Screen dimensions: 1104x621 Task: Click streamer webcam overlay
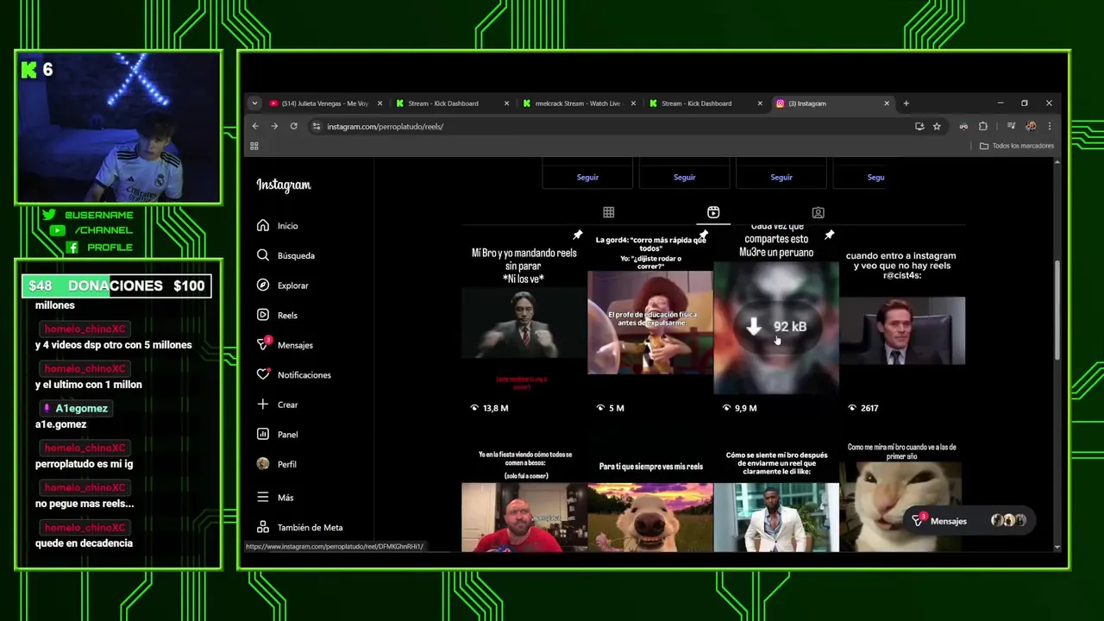click(x=118, y=128)
